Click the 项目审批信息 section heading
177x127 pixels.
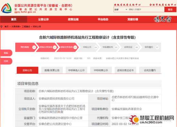28,84
